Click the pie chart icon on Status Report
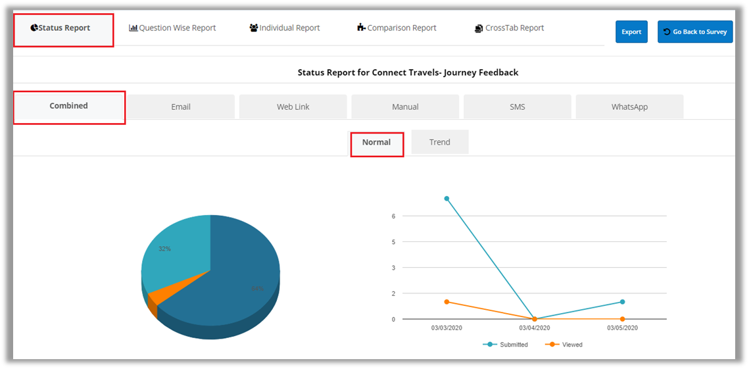The width and height of the screenshot is (749, 369). pos(34,28)
